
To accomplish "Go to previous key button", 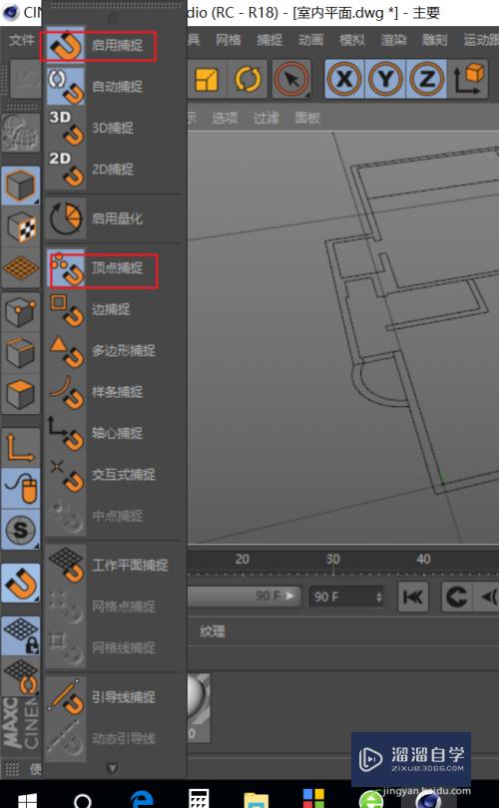I will (457, 597).
